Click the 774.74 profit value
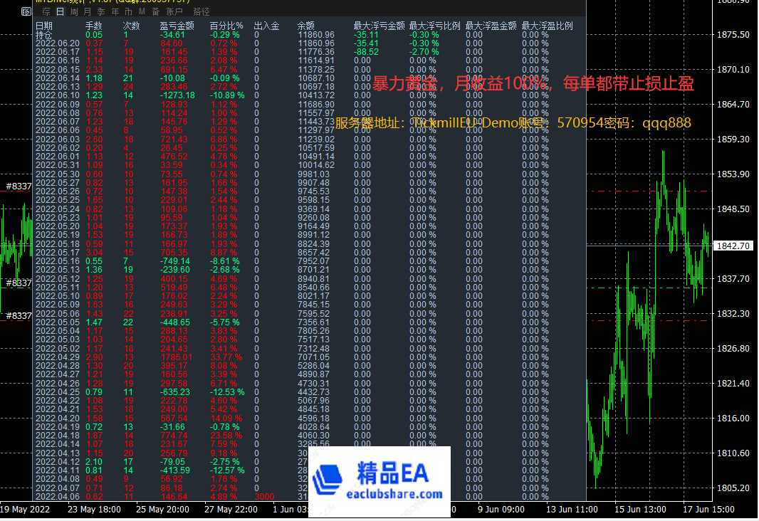The width and height of the screenshot is (759, 521). point(174,436)
